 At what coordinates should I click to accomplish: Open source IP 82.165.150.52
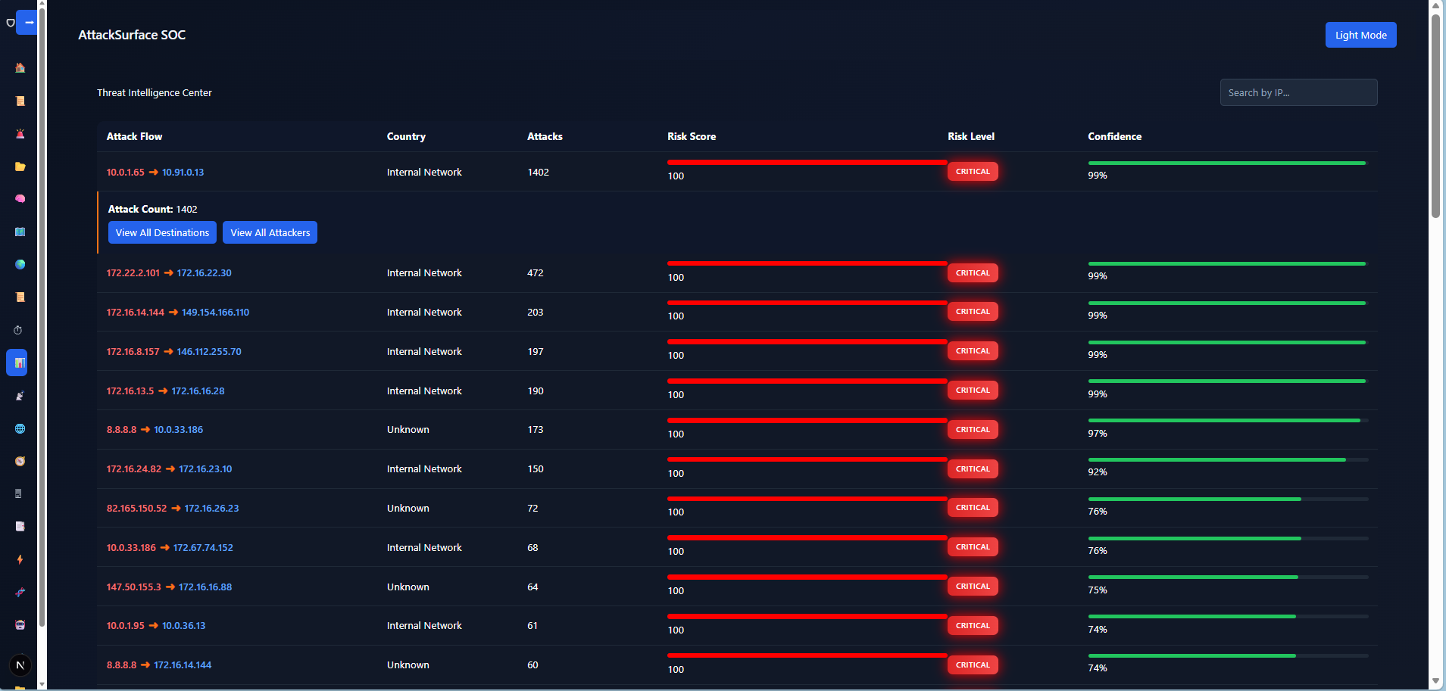click(136, 509)
